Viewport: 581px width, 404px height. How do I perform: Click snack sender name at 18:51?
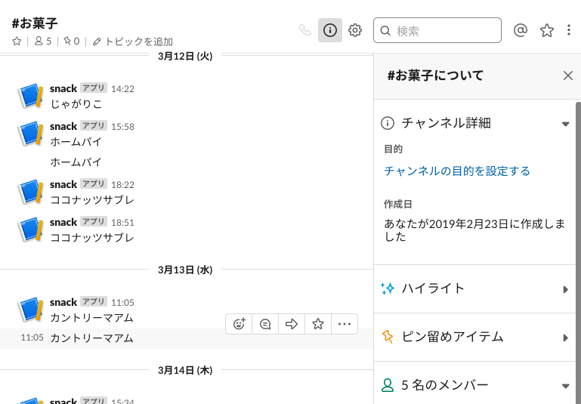(x=63, y=222)
